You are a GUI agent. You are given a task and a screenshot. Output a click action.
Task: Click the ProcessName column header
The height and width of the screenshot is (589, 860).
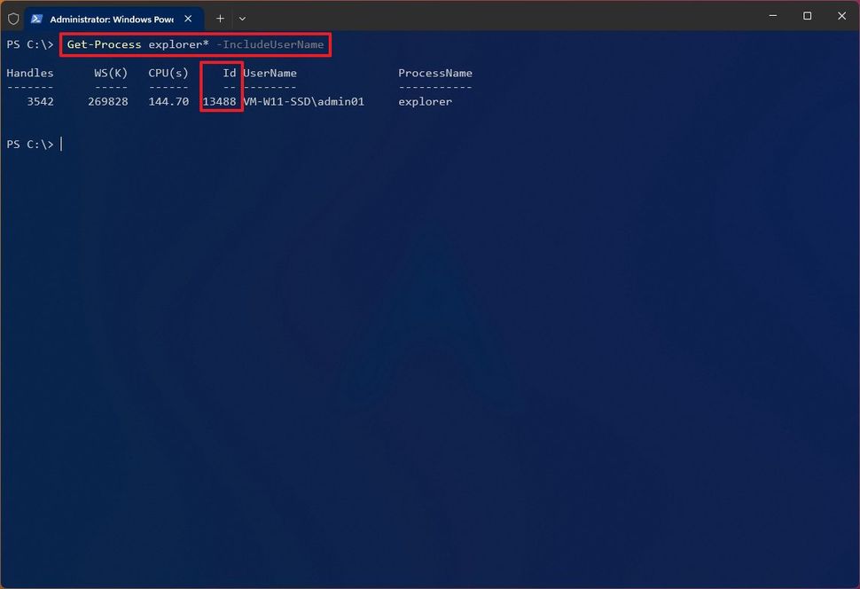435,73
